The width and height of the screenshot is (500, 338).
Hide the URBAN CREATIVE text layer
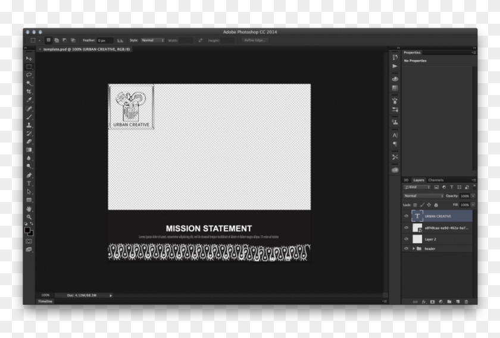[406, 216]
